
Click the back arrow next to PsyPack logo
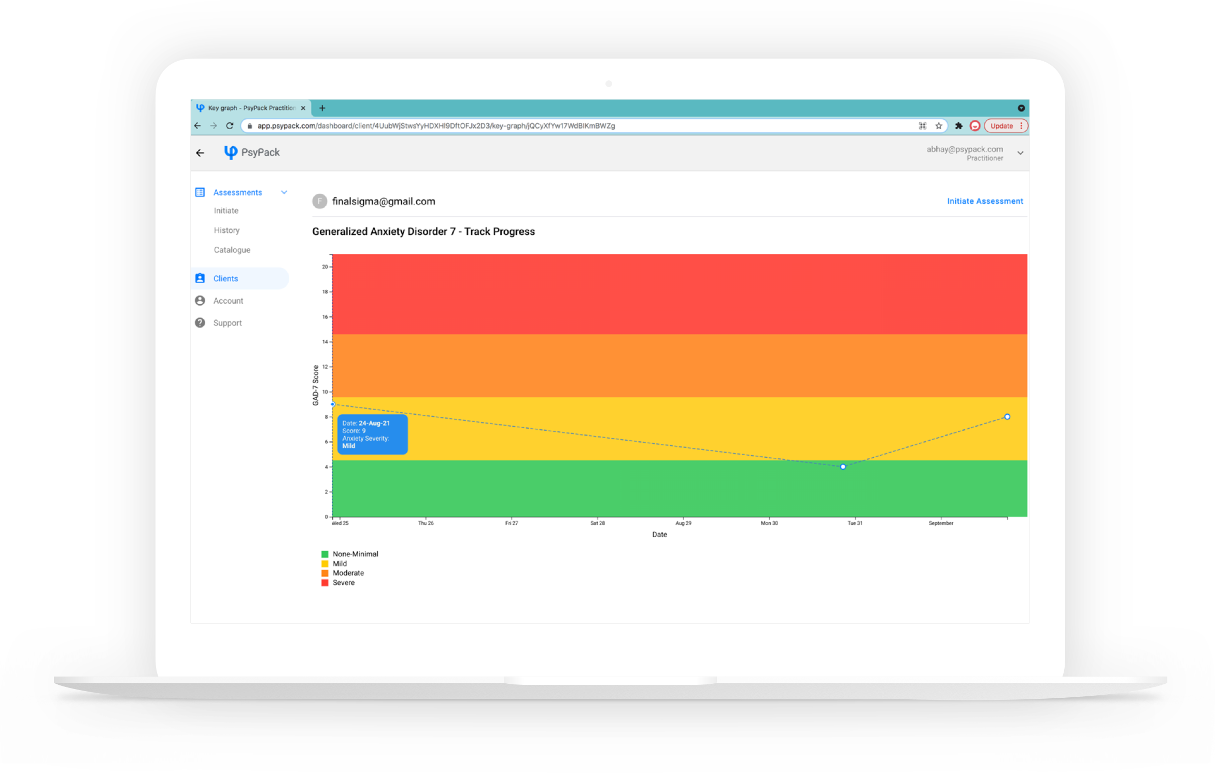tap(200, 152)
